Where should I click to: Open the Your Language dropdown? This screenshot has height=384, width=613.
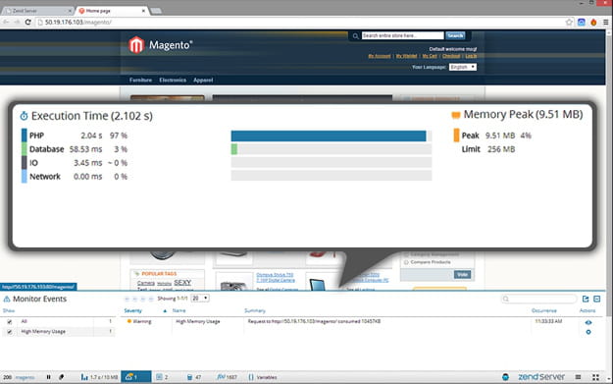(x=463, y=67)
